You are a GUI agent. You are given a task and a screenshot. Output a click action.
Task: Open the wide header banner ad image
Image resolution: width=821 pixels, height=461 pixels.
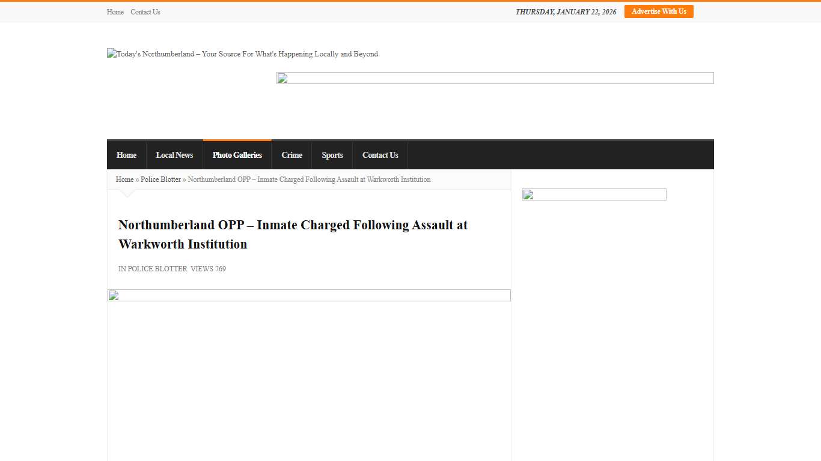pos(495,78)
